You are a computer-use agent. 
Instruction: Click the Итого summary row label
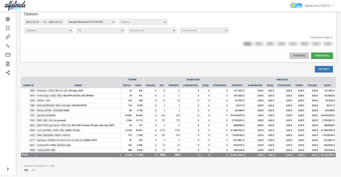[25, 155]
